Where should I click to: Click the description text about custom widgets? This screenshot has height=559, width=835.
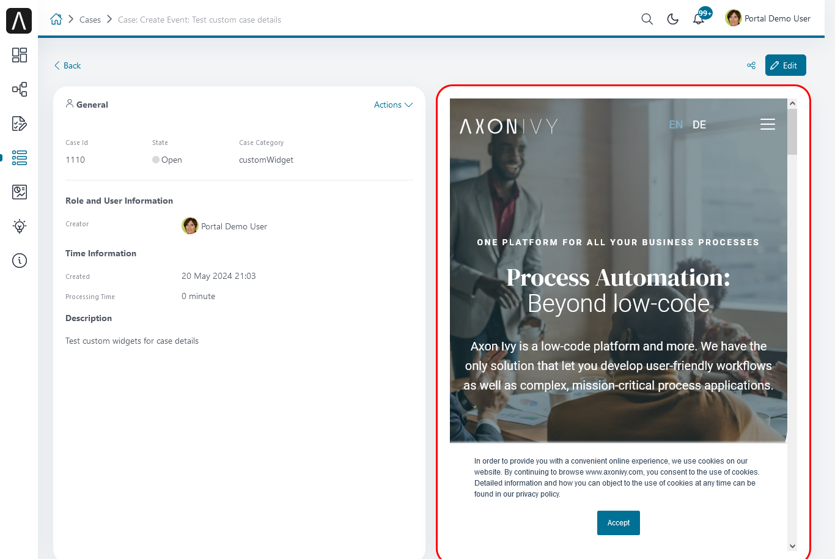(x=132, y=341)
